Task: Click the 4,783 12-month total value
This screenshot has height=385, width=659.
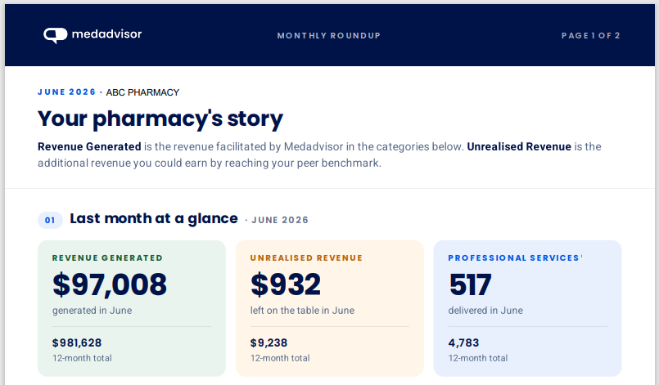Action: [463, 342]
